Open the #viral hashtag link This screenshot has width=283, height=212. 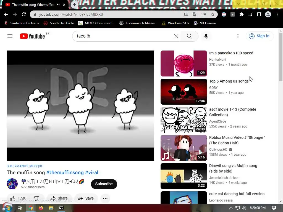coord(92,172)
